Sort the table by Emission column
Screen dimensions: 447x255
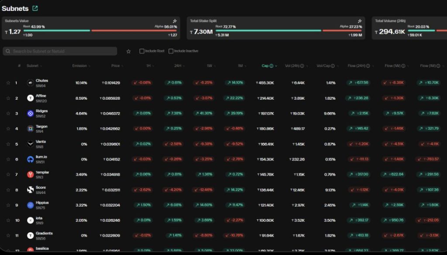click(x=80, y=66)
